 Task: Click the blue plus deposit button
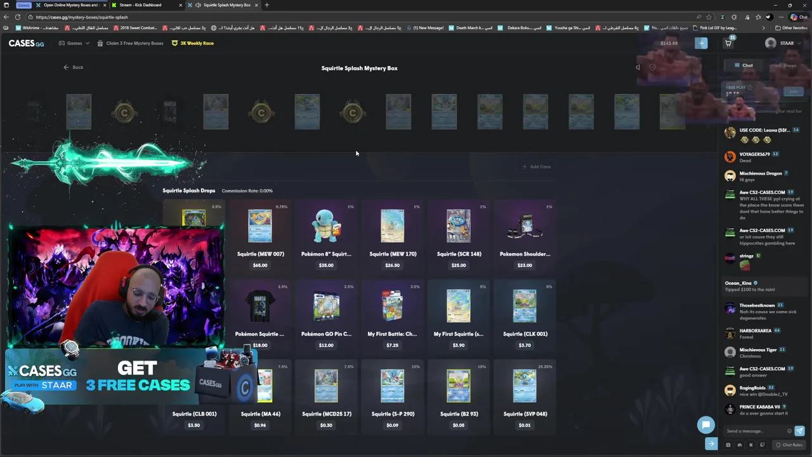click(x=701, y=43)
